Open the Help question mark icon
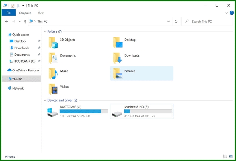The height and width of the screenshot is (161, 236). point(231,13)
